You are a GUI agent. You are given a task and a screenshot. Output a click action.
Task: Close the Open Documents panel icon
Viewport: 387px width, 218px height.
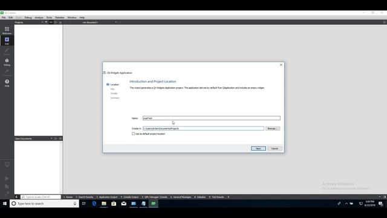(60, 139)
